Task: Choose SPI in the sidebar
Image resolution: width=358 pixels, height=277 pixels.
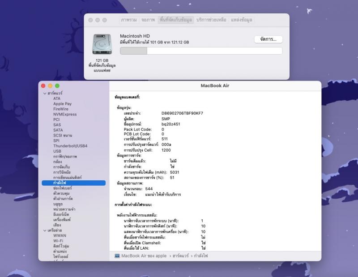Action: (x=56, y=141)
